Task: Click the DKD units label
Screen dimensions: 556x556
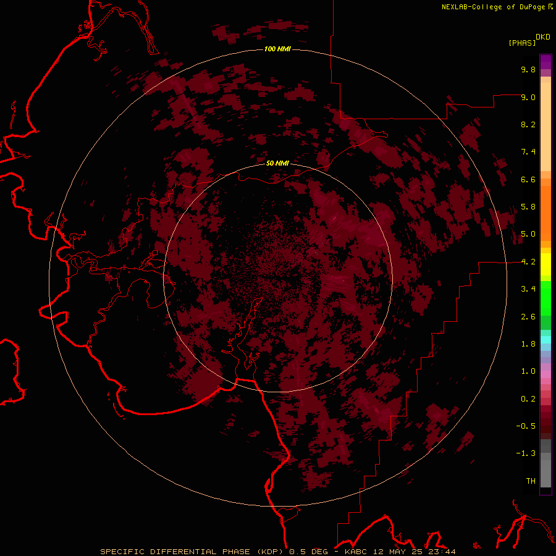Action: point(543,37)
